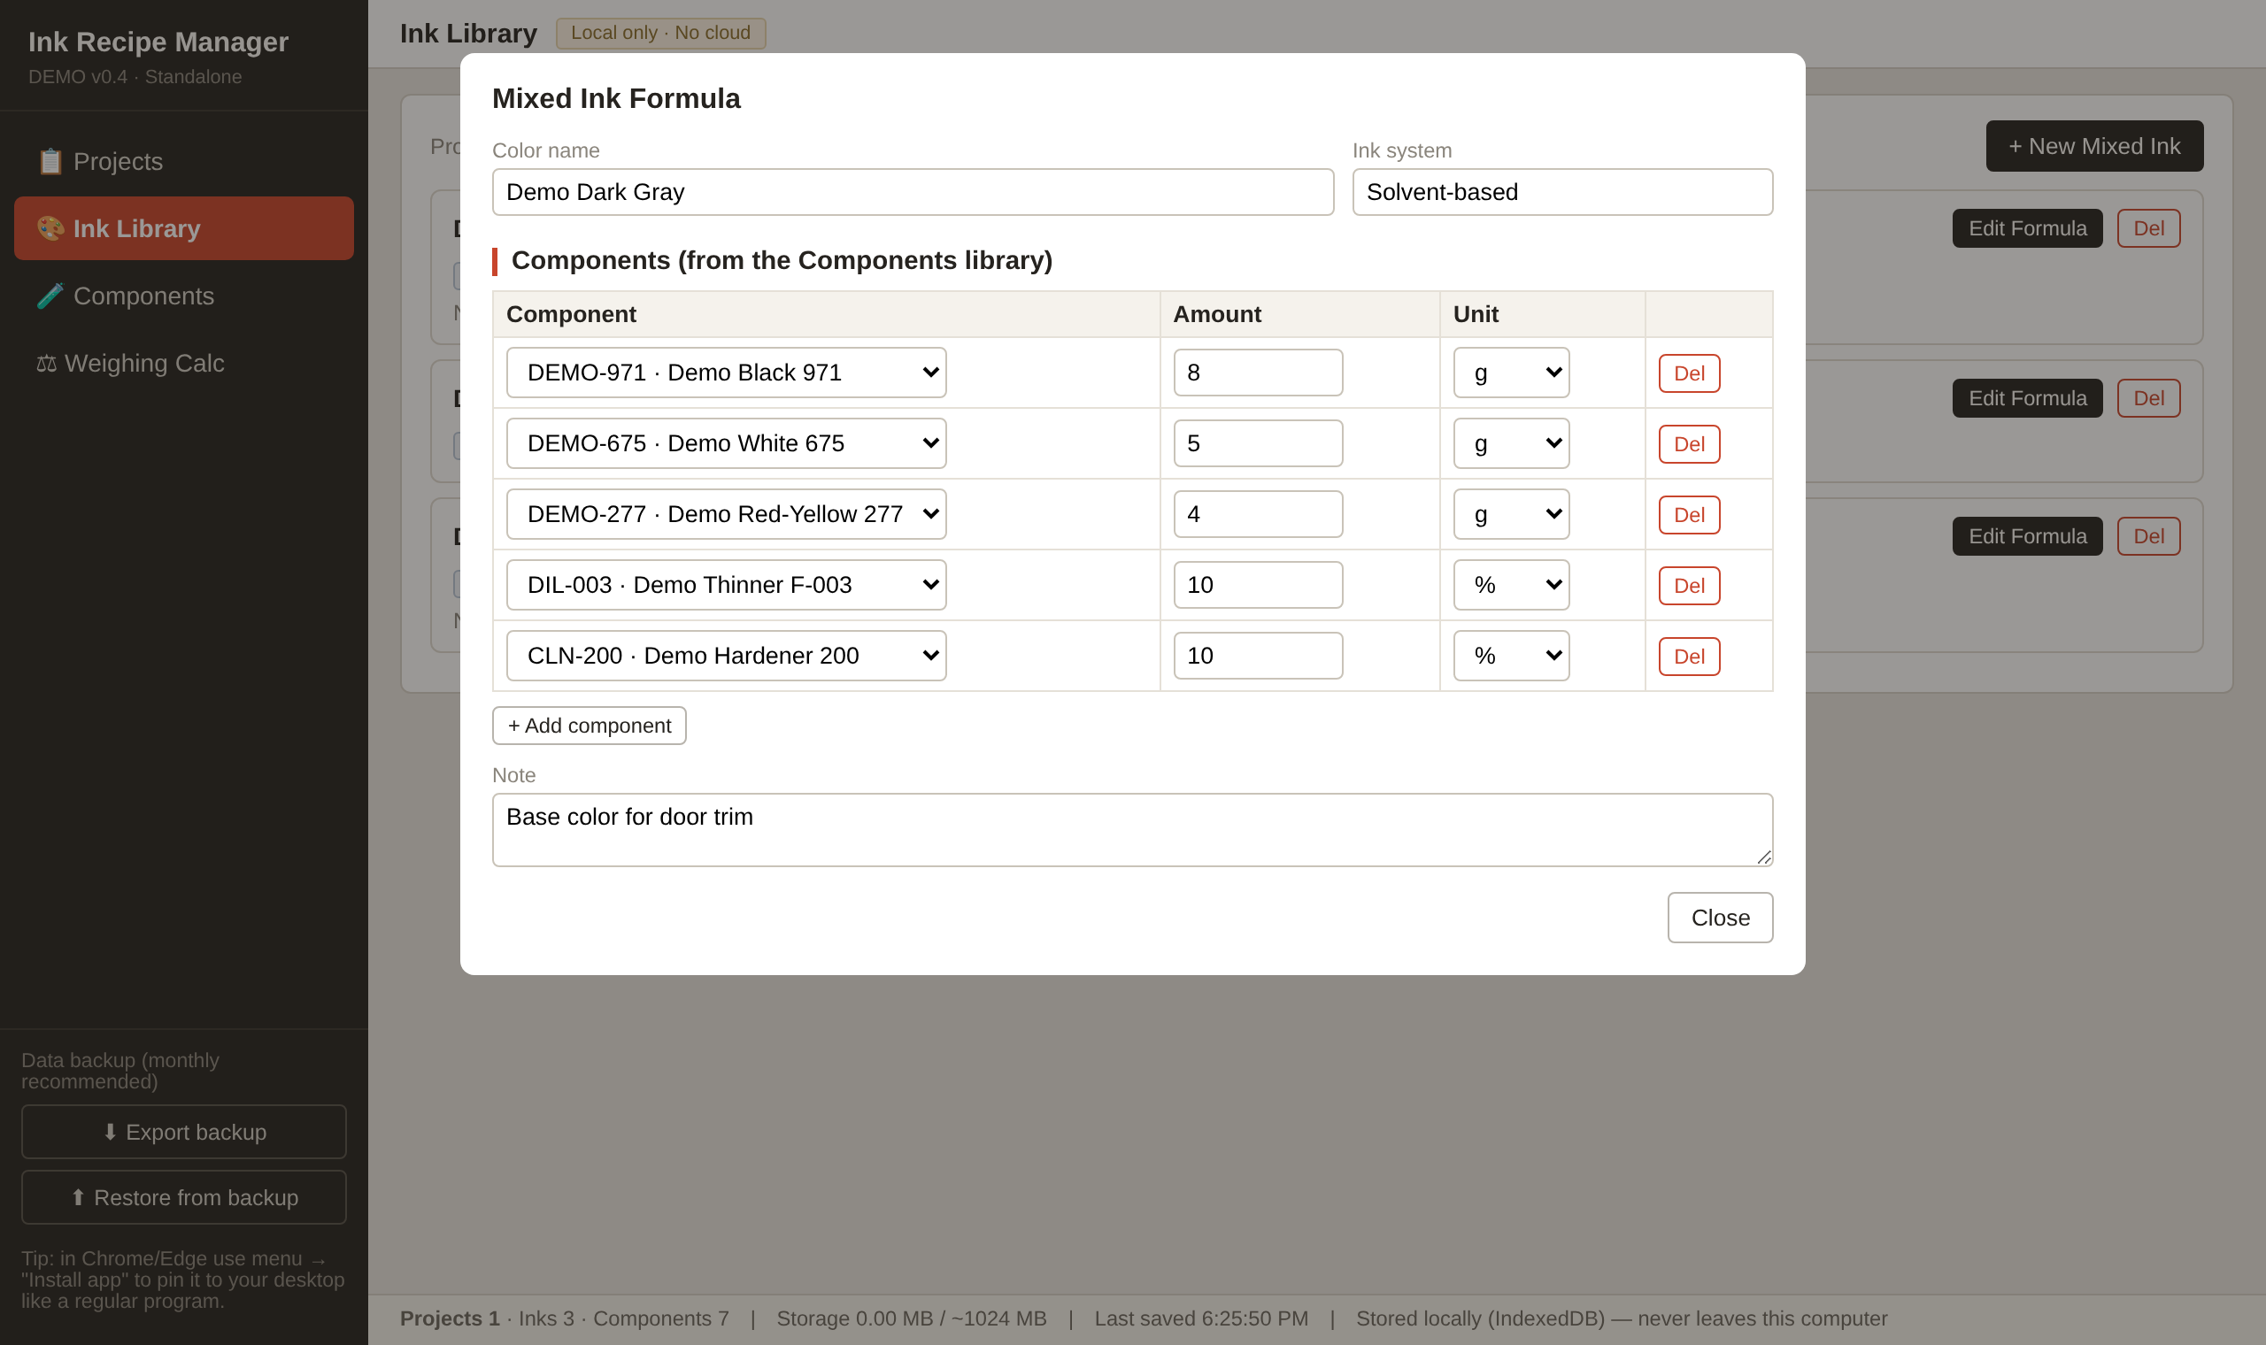The height and width of the screenshot is (1345, 2266).
Task: Click the "Projects 1" status bar entry
Action: click(450, 1318)
